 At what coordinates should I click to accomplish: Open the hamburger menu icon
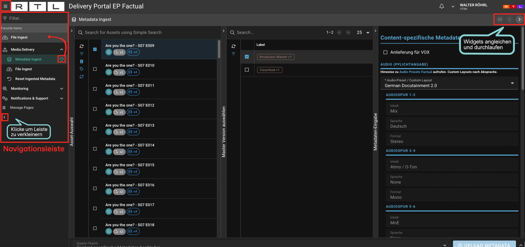click(5, 6)
